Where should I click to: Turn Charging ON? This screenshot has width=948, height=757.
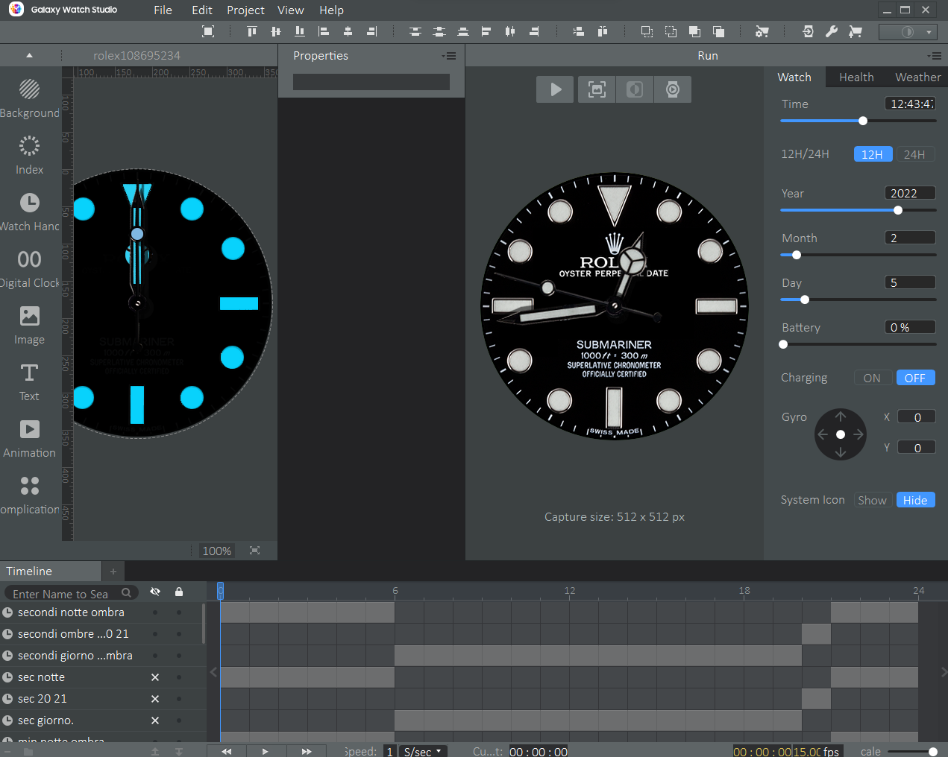click(872, 378)
